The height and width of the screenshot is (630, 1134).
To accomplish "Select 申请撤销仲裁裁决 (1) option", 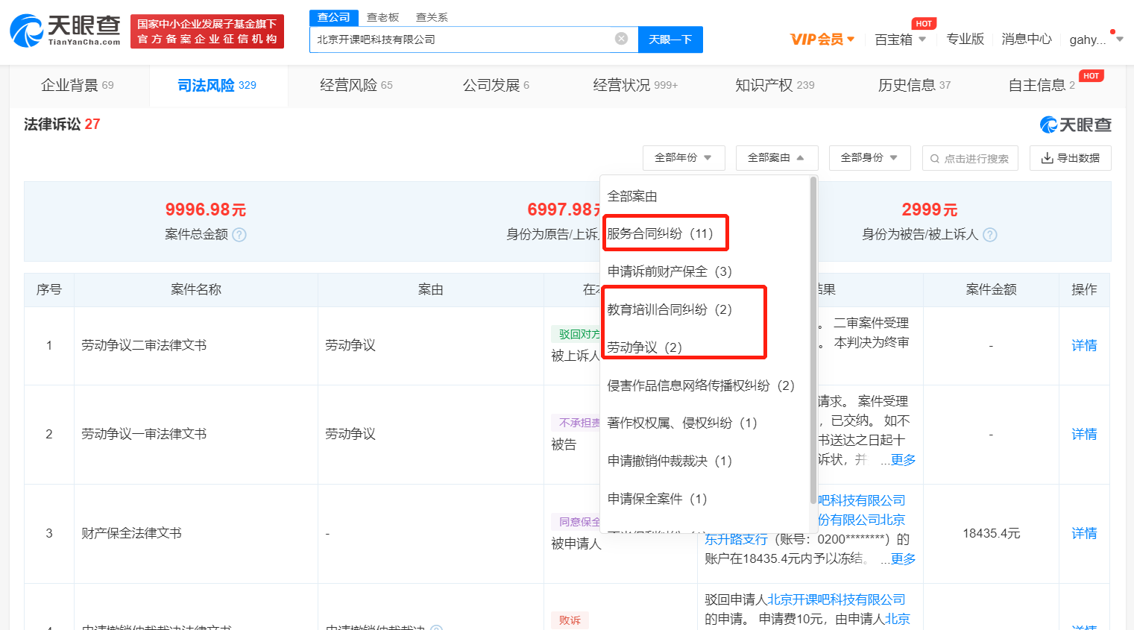I will tap(670, 461).
